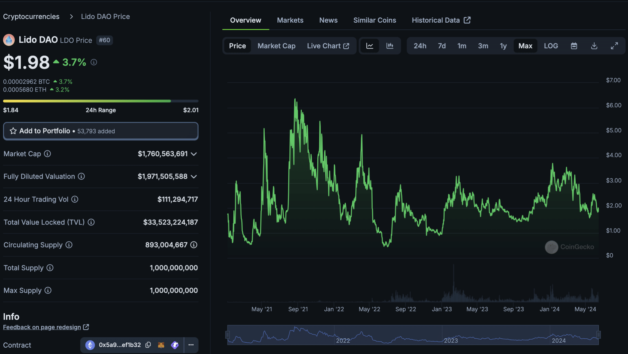
Task: Switch to the Markets tab
Action: (290, 20)
